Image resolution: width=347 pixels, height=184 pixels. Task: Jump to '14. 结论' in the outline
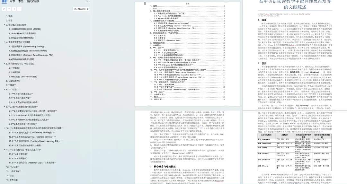pyautogui.click(x=9, y=176)
